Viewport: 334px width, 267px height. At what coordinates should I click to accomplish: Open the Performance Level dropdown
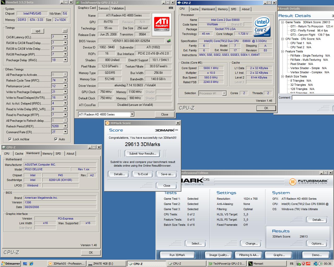(65, 86)
